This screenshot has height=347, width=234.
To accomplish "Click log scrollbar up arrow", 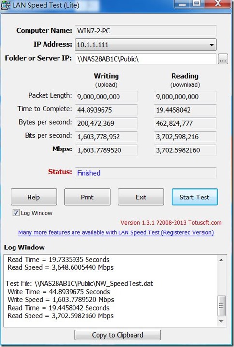I will 221,260.
